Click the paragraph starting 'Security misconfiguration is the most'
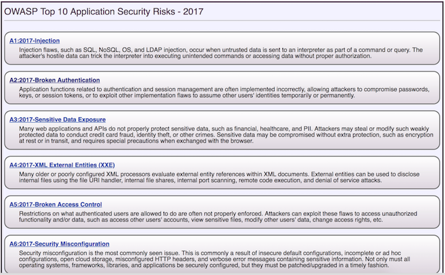This screenshot has width=445, height=275. coord(215,259)
